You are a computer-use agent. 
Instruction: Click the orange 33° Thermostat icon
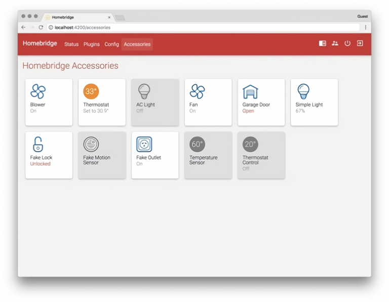point(91,92)
